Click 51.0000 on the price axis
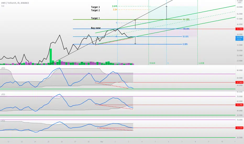The image size is (244, 144). pos(240,19)
